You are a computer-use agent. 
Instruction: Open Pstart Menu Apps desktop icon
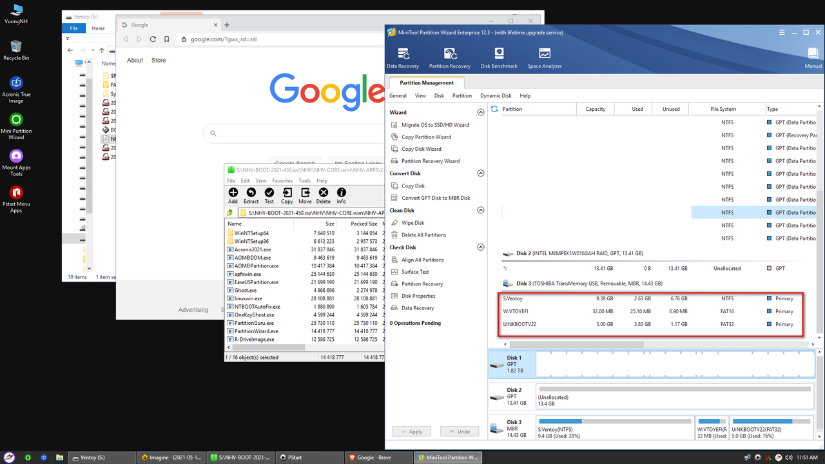(x=16, y=200)
